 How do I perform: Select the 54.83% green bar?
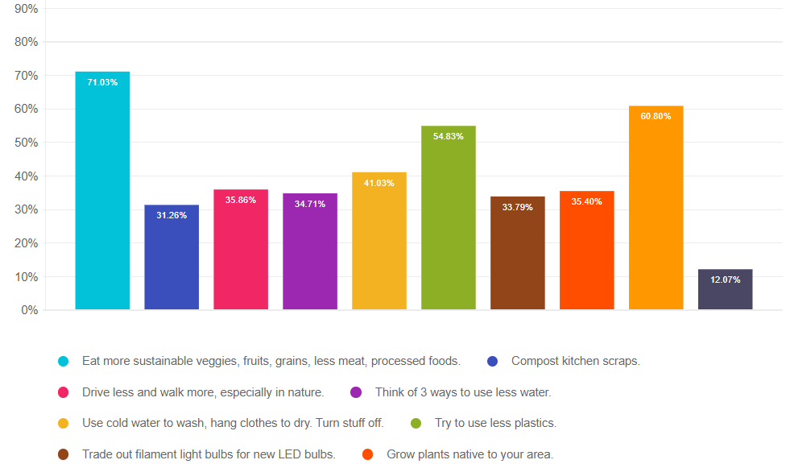(448, 217)
